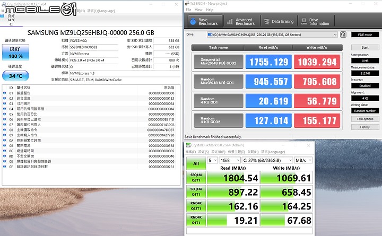Image resolution: width=382 pixels, height=236 pixels.
Task: Click the 795.608 random write result
Action: pyautogui.click(x=317, y=81)
